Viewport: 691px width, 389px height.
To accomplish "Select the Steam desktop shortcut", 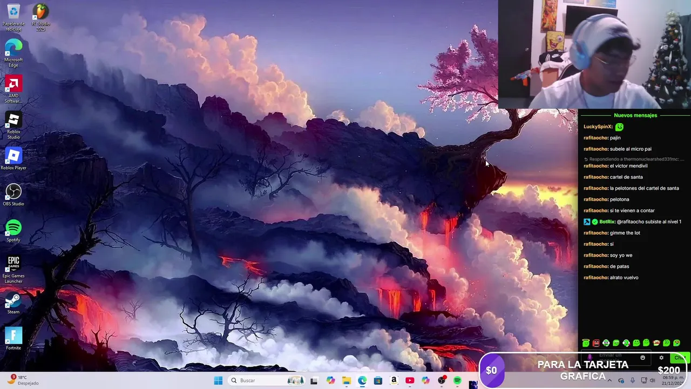I will pos(13,304).
